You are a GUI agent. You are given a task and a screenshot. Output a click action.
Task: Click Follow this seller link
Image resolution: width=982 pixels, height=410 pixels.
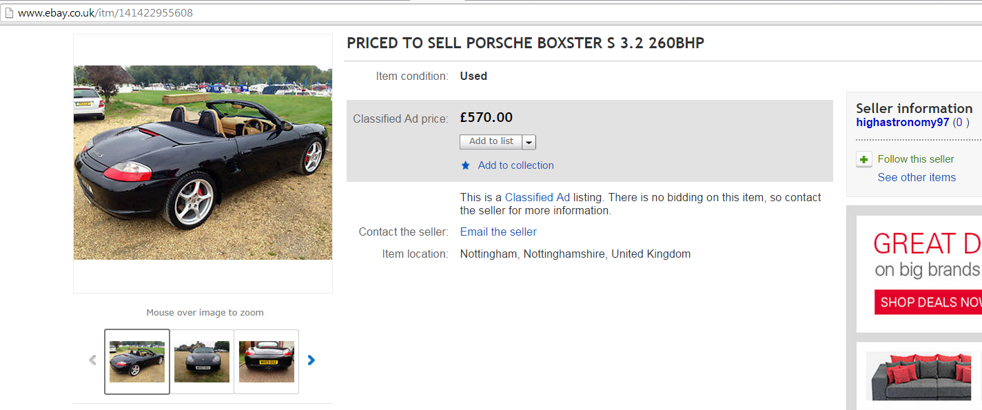pos(916,159)
